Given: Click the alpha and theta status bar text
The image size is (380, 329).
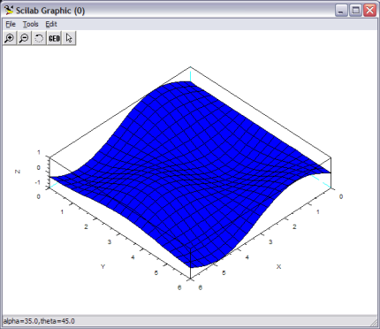Looking at the screenshot, I should pos(39,321).
